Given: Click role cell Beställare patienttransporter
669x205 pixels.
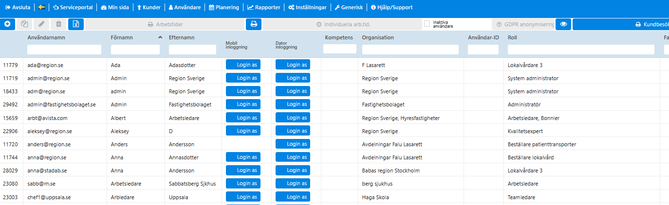Looking at the screenshot, I should 542,144.
